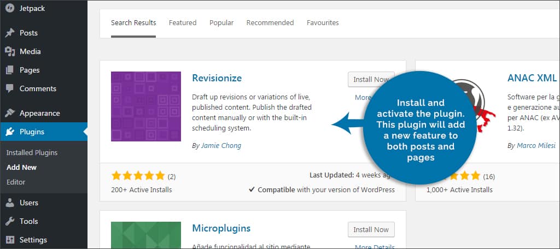Viewport: 560px width, 249px height.
Task: Click the Media icon in sidebar
Action: pyautogui.click(x=10, y=51)
